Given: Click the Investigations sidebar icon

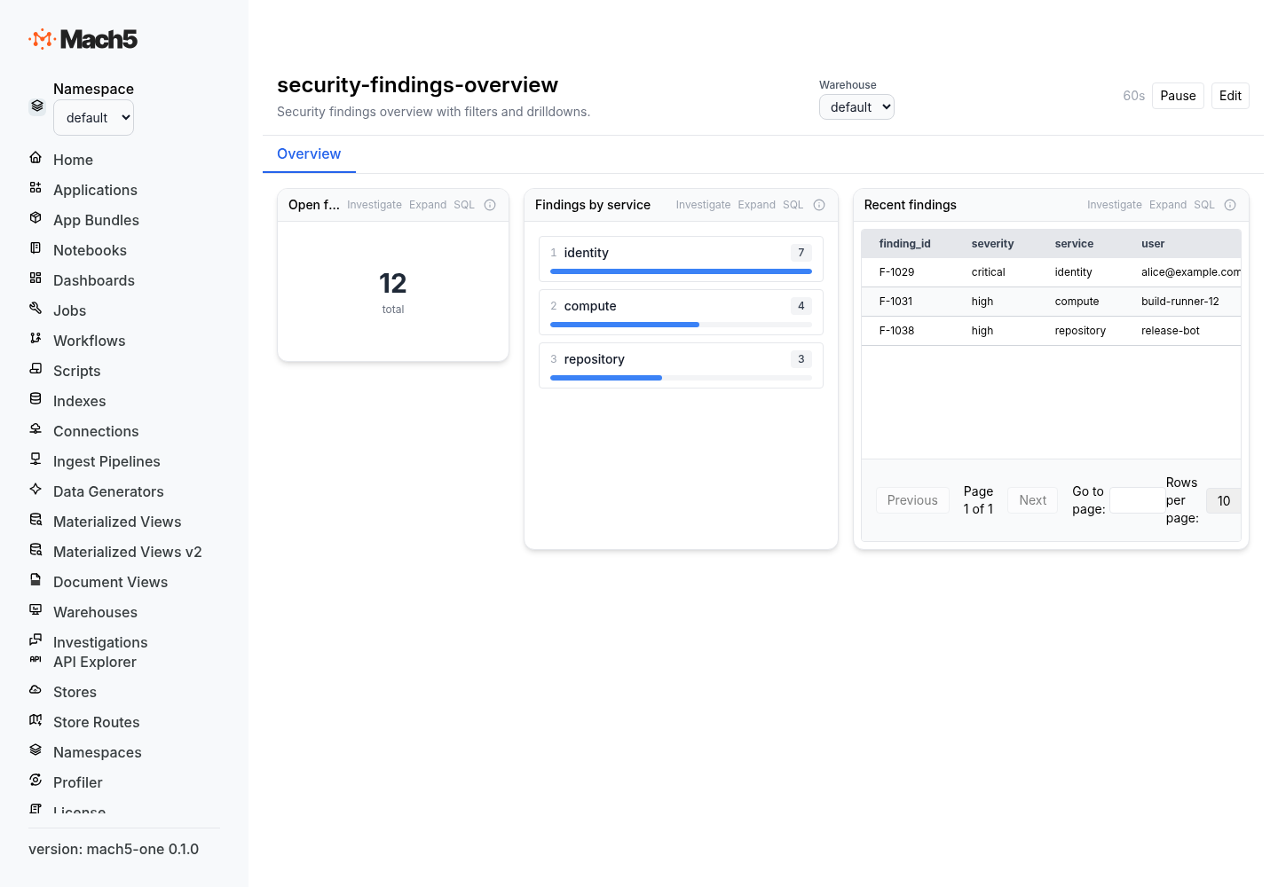Looking at the screenshot, I should [x=35, y=640].
